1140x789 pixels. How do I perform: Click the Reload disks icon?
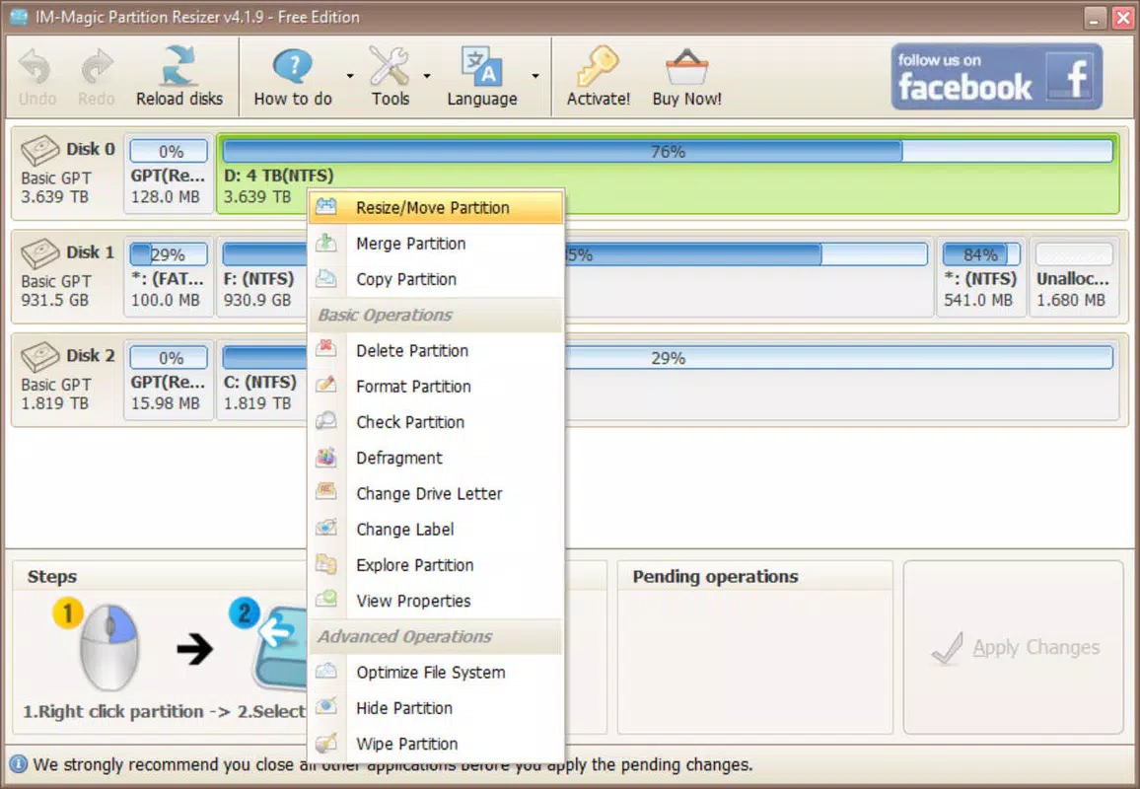(179, 66)
